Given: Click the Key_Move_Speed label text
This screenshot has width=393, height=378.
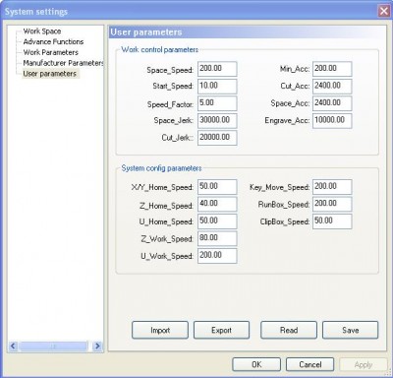Looking at the screenshot, I should pyautogui.click(x=279, y=187).
